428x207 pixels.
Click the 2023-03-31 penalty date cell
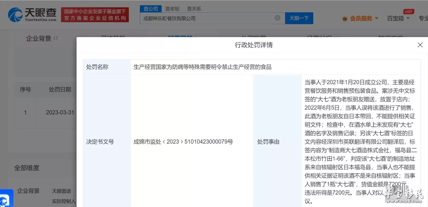(x=60, y=113)
